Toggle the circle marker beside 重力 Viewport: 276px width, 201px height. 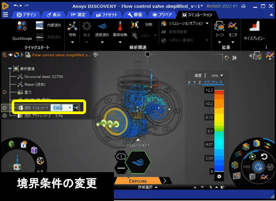(4, 92)
